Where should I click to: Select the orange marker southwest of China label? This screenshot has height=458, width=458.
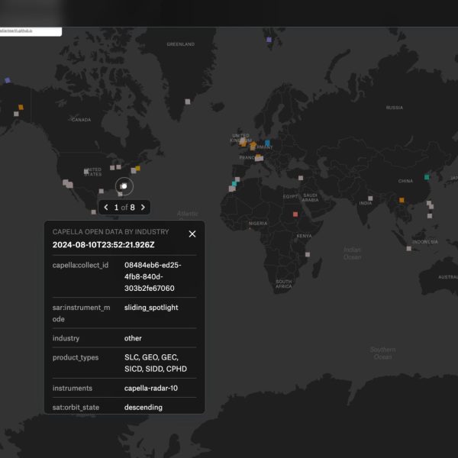(402, 200)
